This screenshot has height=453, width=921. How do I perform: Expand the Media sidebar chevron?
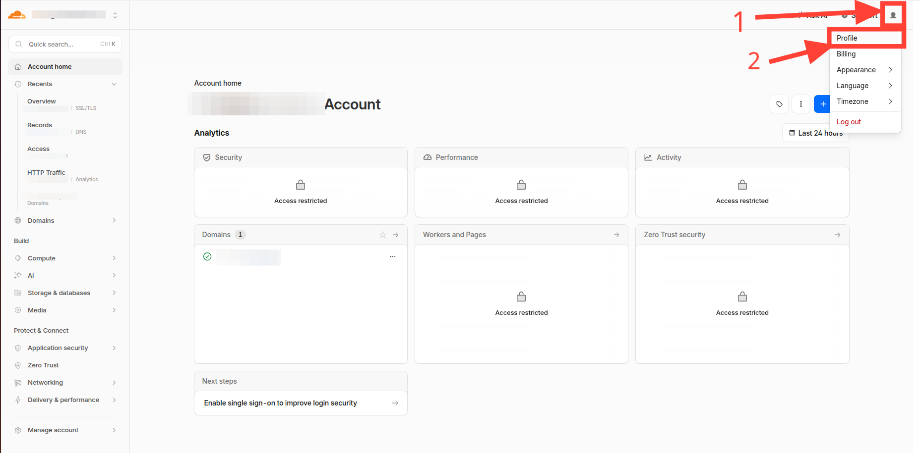(114, 310)
